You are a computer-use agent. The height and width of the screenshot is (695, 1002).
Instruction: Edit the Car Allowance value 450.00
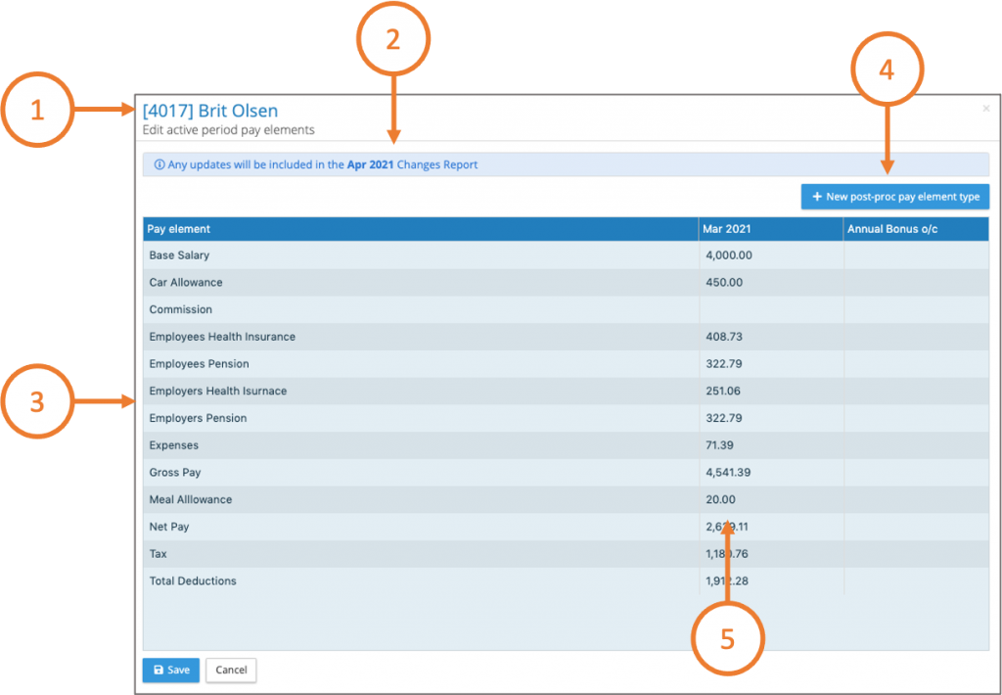coord(724,283)
